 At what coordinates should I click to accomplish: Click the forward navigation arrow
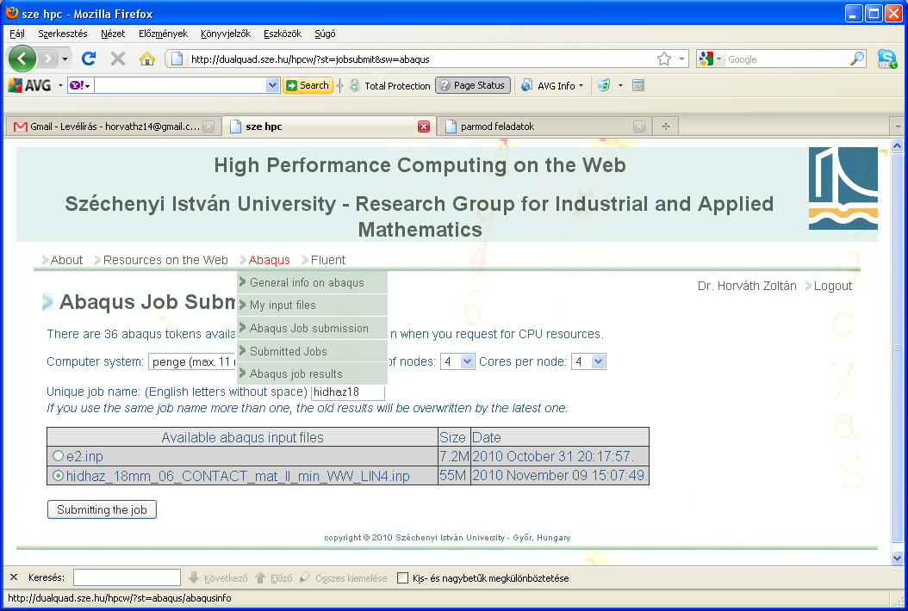[x=48, y=59]
